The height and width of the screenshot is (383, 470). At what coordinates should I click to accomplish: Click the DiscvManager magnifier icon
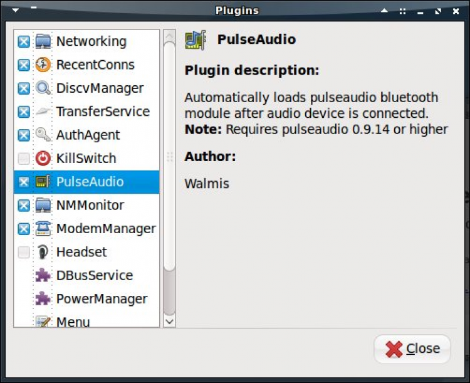(x=43, y=88)
